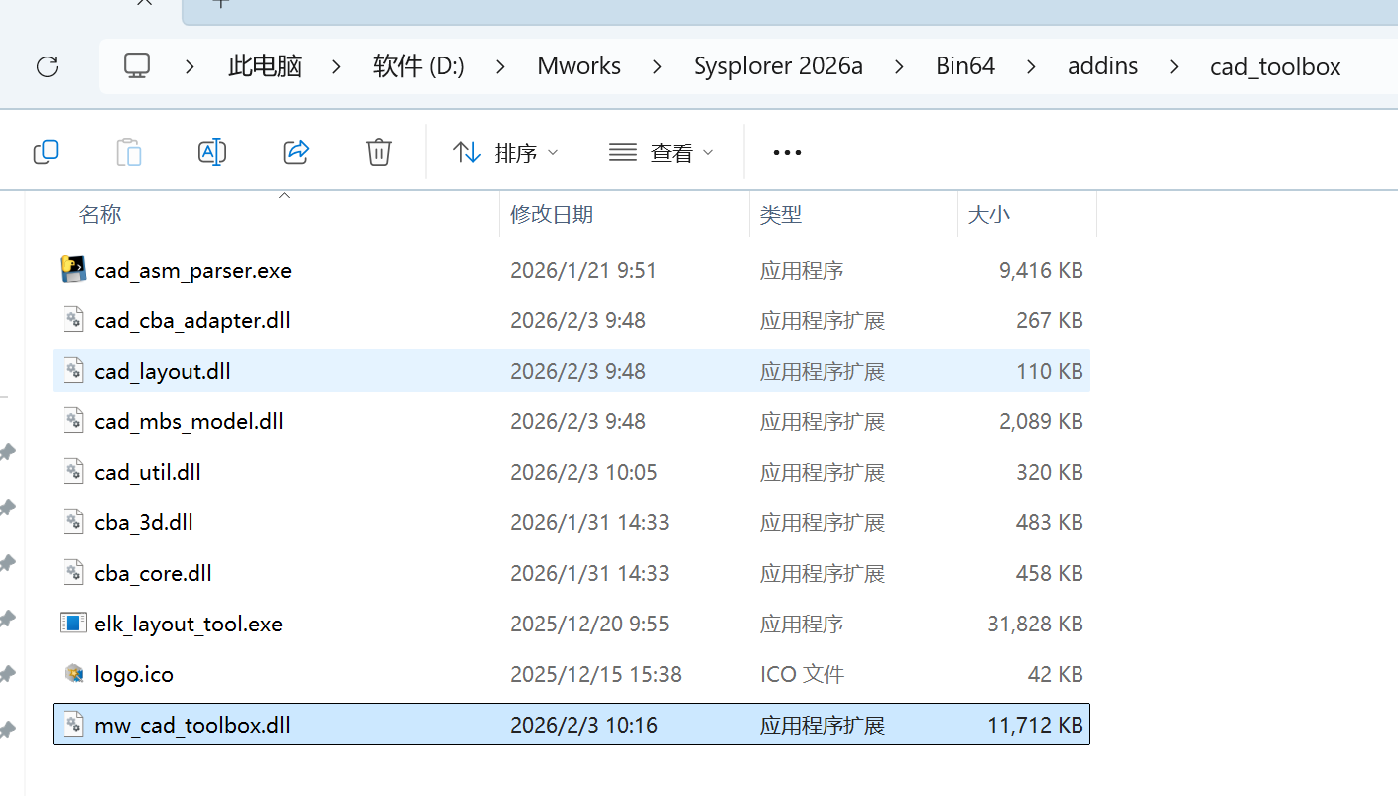Navigate to the Mworks folder breadcrumb
Image resolution: width=1398 pixels, height=796 pixels.
coord(579,66)
